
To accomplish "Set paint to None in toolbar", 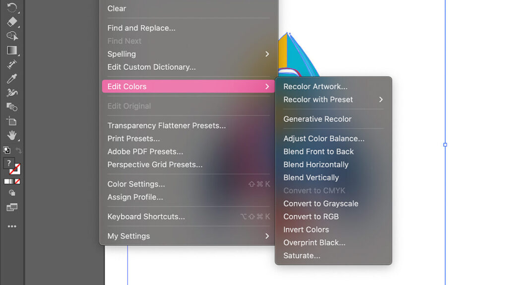I will point(17,182).
